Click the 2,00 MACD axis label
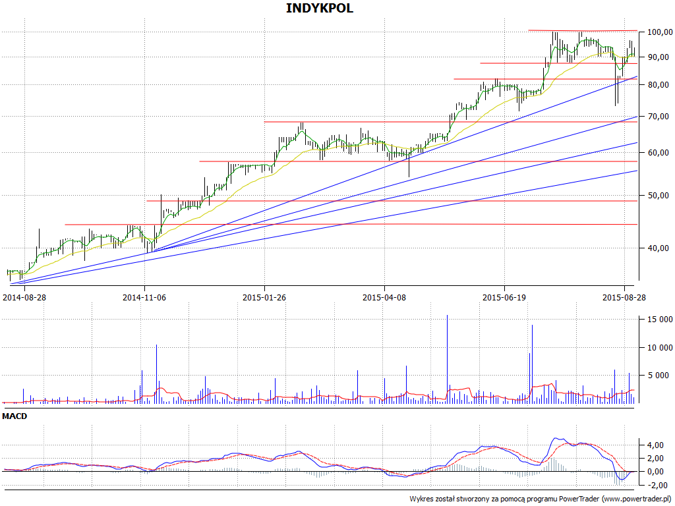This screenshot has height=506, width=675. click(x=656, y=459)
